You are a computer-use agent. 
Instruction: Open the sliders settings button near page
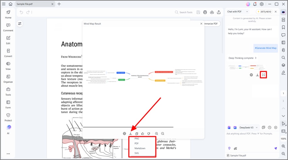click(x=20, y=23)
